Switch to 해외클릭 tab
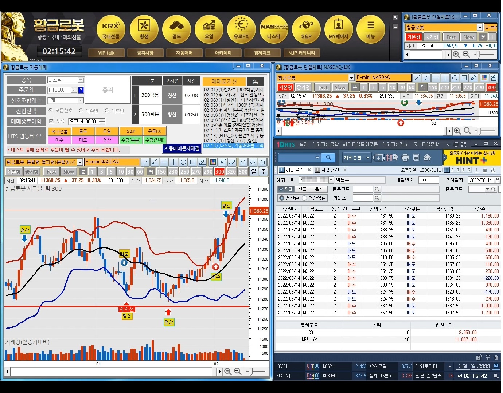503x393 pixels. 295,170
